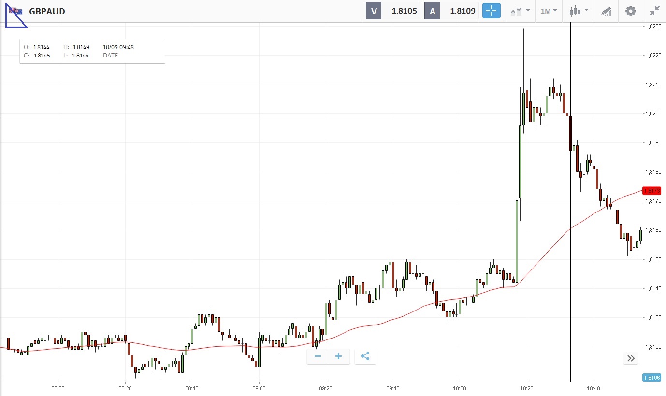The image size is (666, 396).
Task: Click the 1,8140 price axis label
Action: 653,288
